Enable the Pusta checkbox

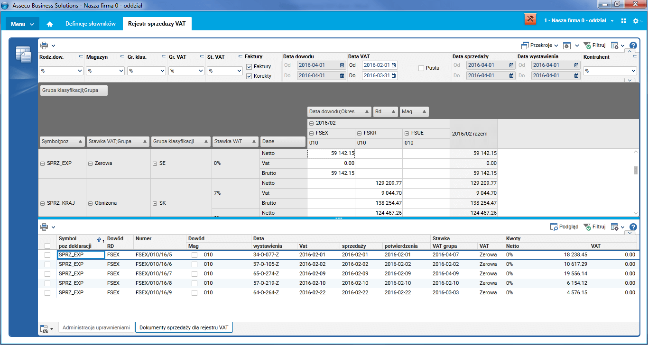click(421, 68)
